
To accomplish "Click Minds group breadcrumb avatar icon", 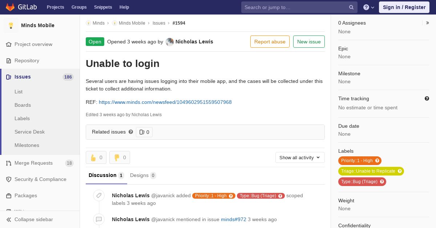I will click(88, 23).
